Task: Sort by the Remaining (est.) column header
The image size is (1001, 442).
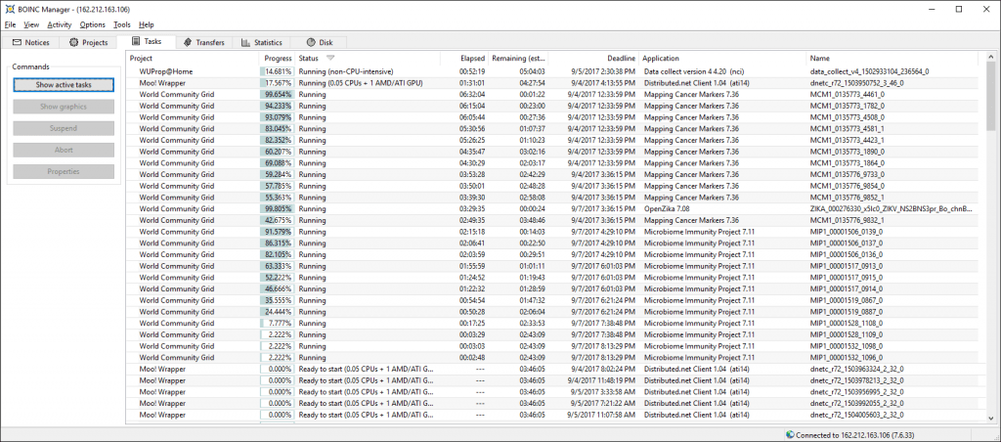Action: [x=518, y=58]
